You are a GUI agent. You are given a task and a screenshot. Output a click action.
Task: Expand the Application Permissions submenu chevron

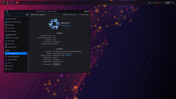(x=26, y=22)
